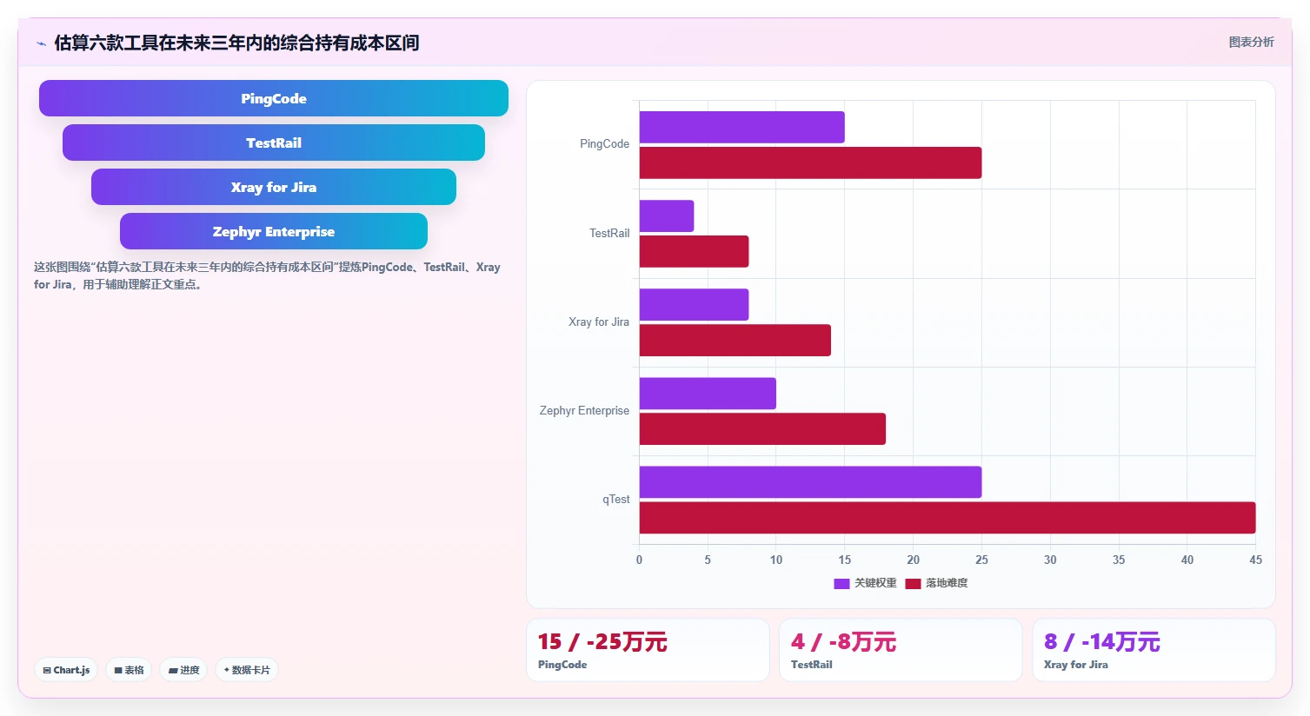Click the small icon before the chart title
1310x716 pixels.
[x=41, y=43]
